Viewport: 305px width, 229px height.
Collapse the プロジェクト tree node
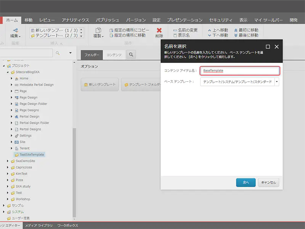pos(4,66)
